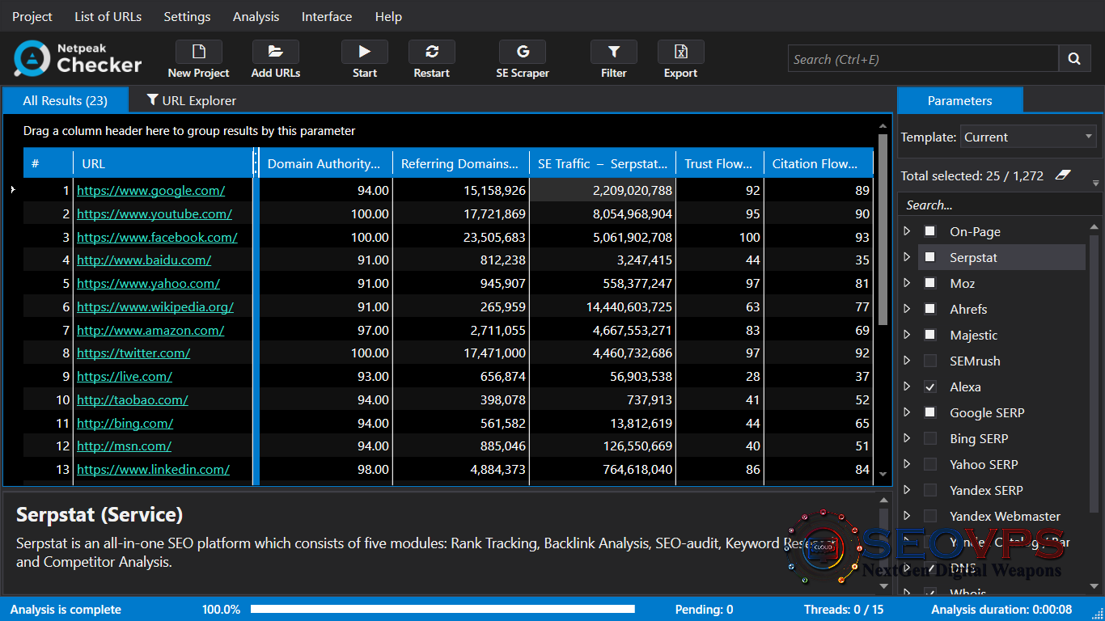Start analysis with the play icon
Viewport: 1105px width, 621px height.
pyautogui.click(x=364, y=52)
